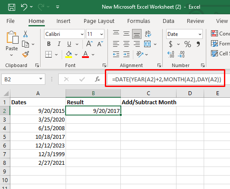The height and width of the screenshot is (189, 230).
Task: Click the Borders icon
Action: [49, 54]
